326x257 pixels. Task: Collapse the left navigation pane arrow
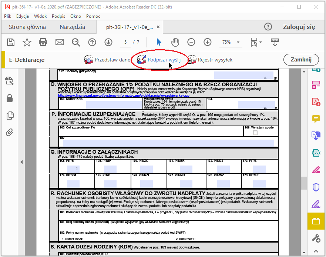21,162
